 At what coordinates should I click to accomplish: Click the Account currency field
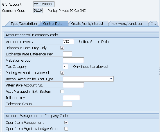(68, 42)
